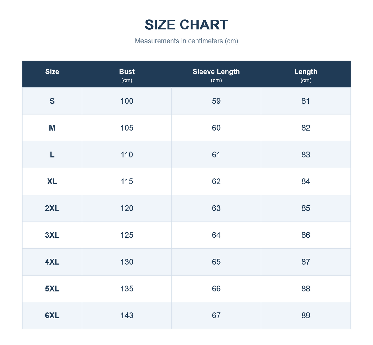Select the Size column header
Viewport: 373px width, 345px height.
pyautogui.click(x=52, y=72)
